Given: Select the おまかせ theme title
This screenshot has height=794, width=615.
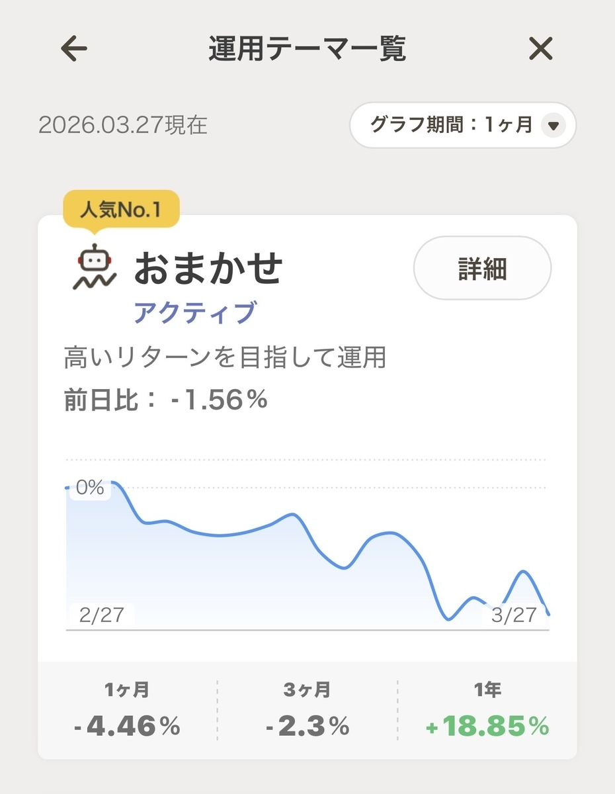Looking at the screenshot, I should tap(208, 269).
